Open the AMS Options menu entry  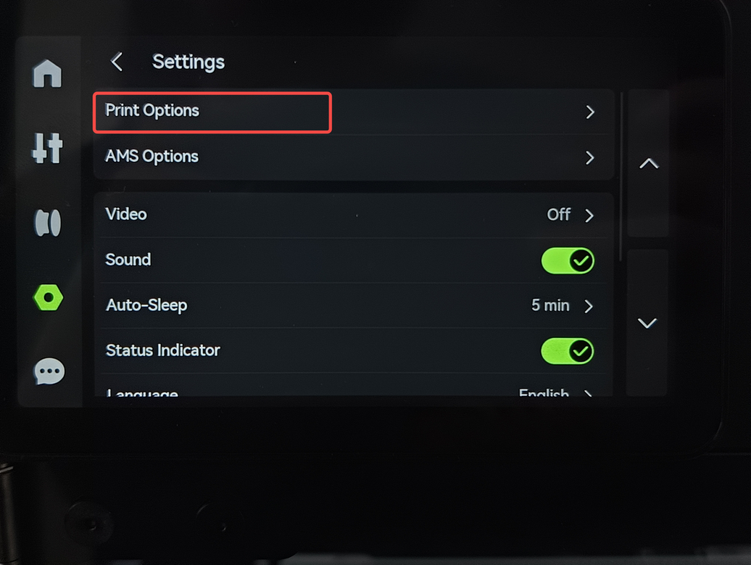point(152,157)
